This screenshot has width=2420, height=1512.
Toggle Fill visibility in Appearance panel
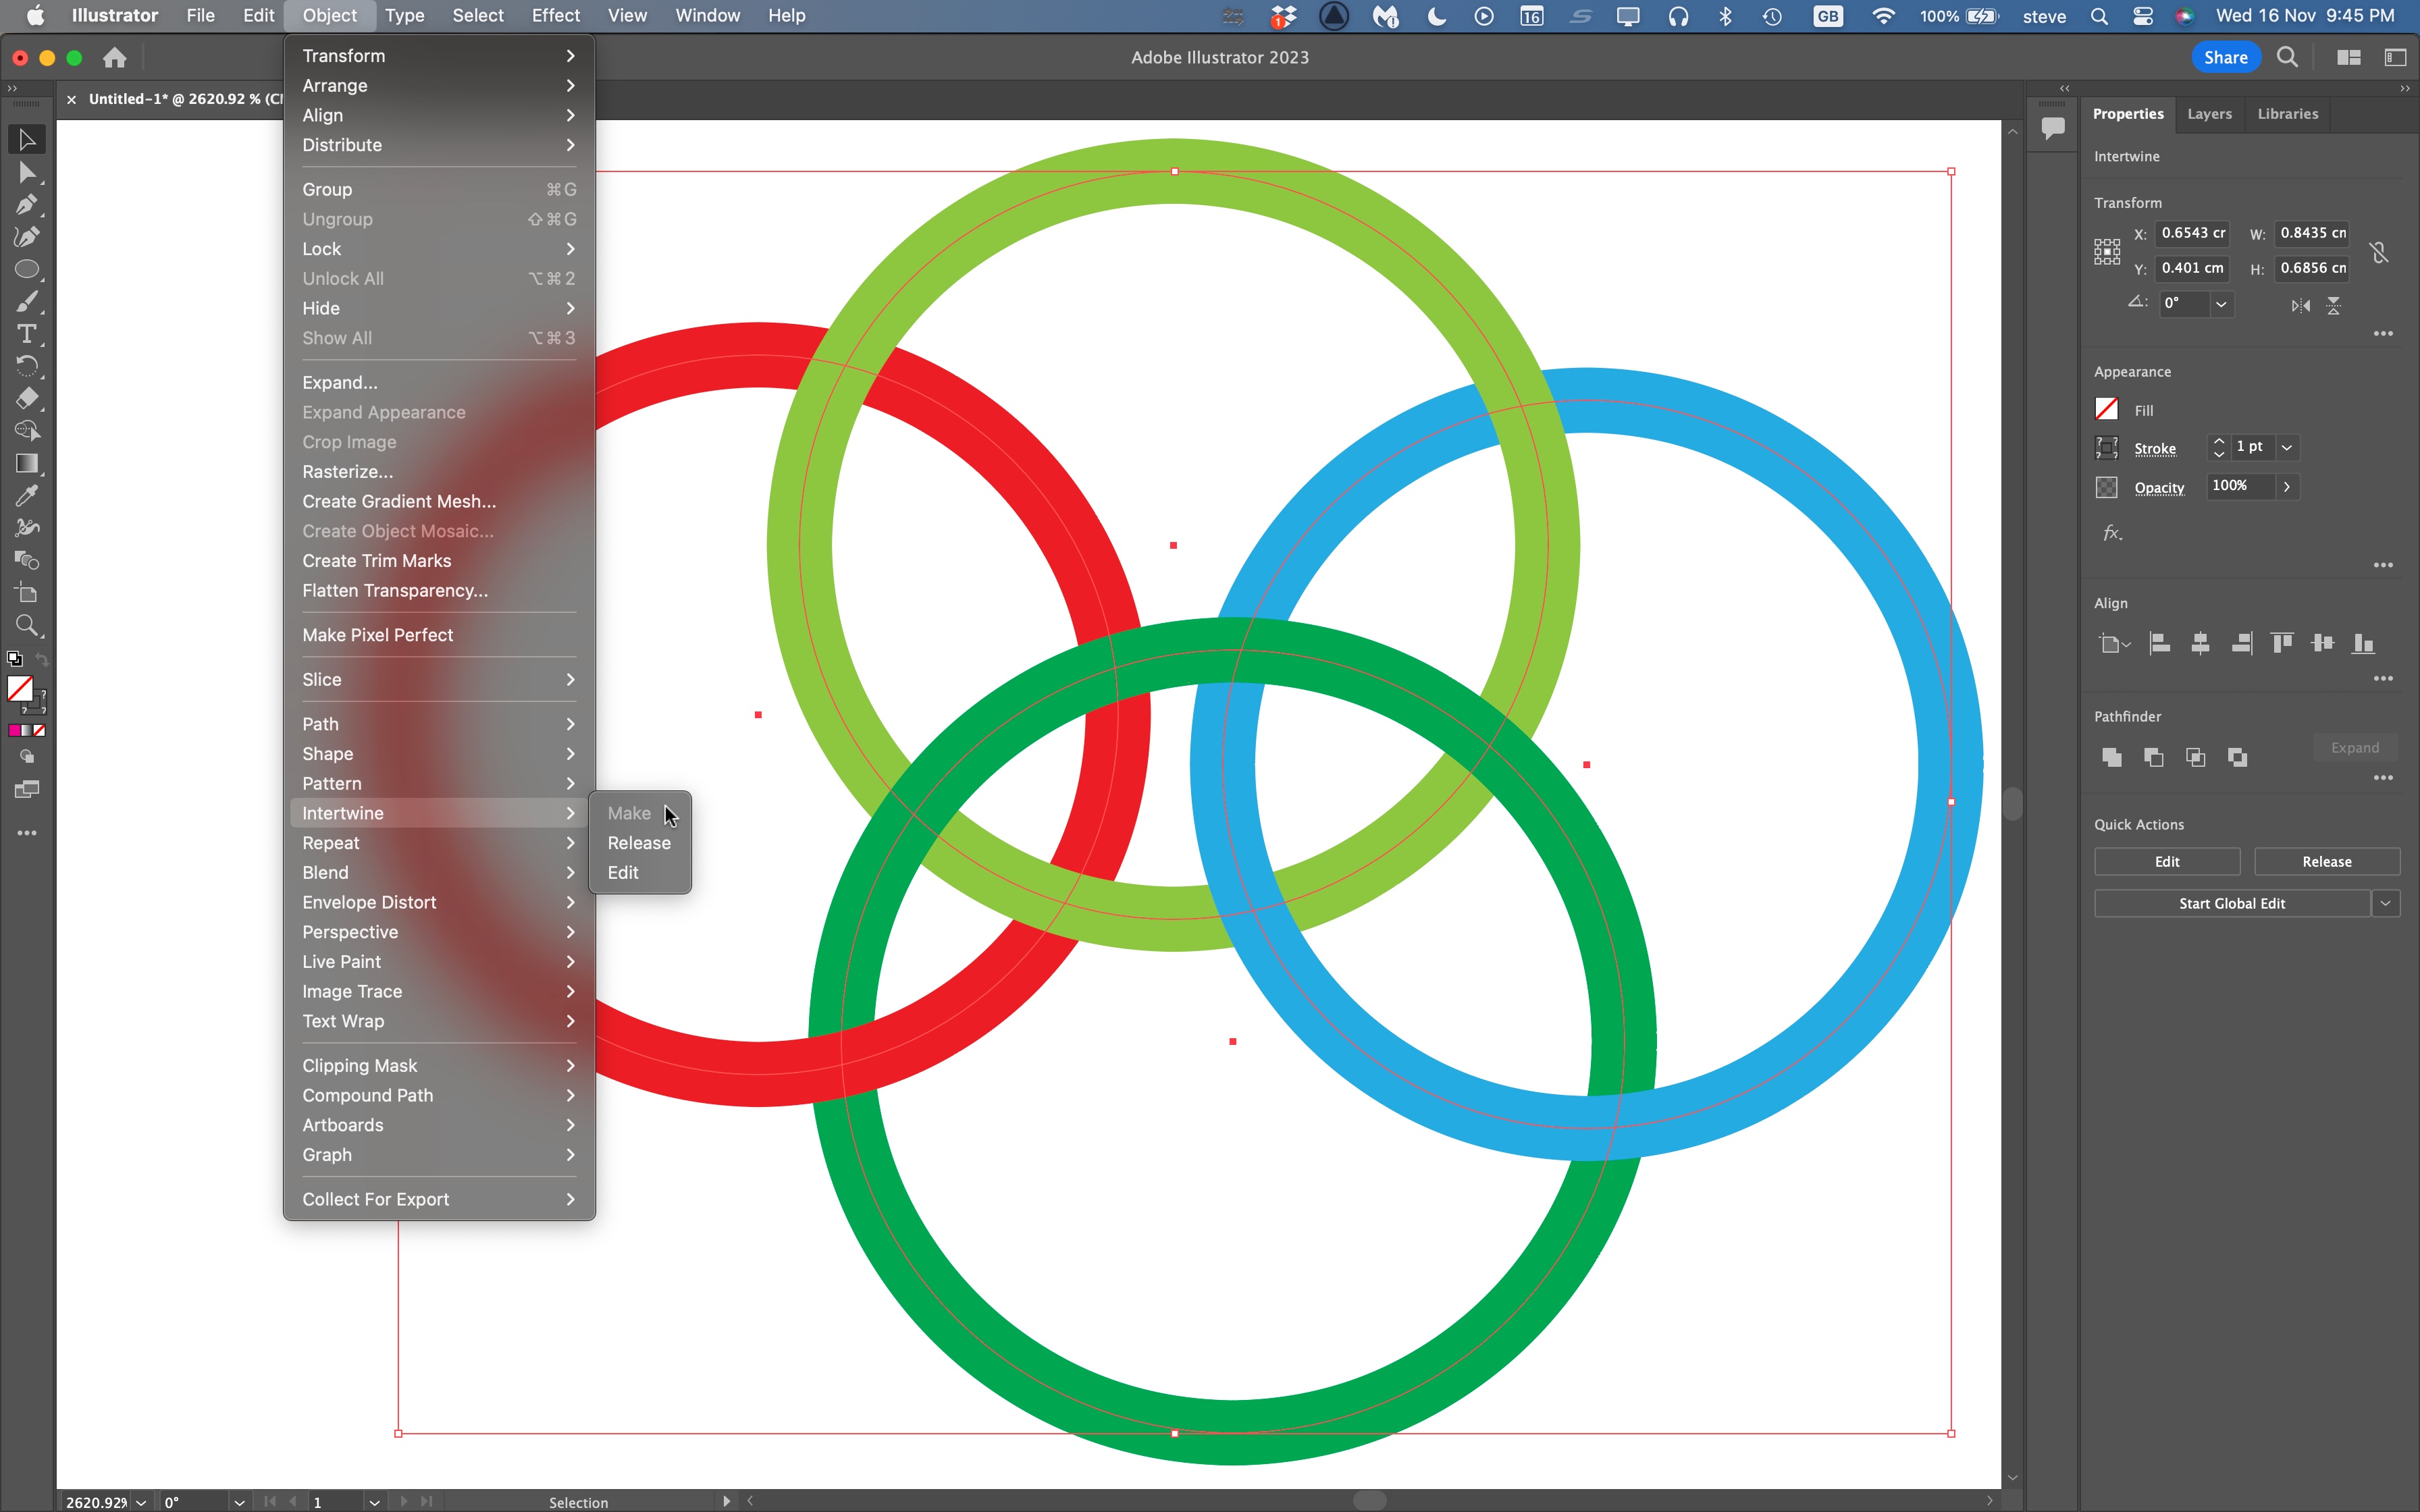(2107, 409)
